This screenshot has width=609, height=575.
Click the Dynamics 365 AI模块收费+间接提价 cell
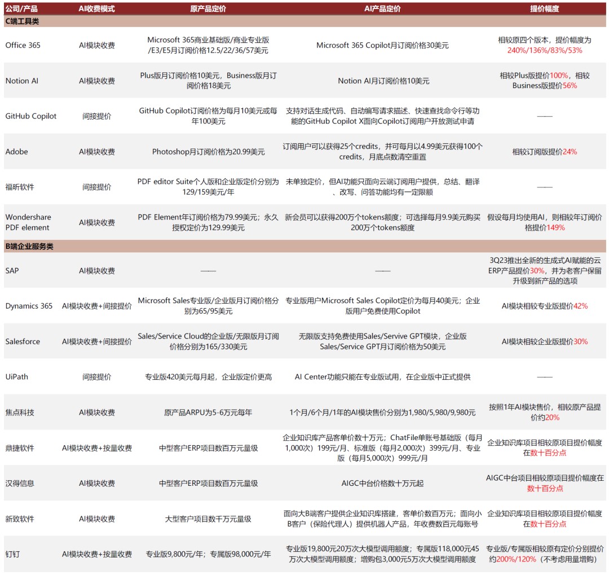coord(97,306)
